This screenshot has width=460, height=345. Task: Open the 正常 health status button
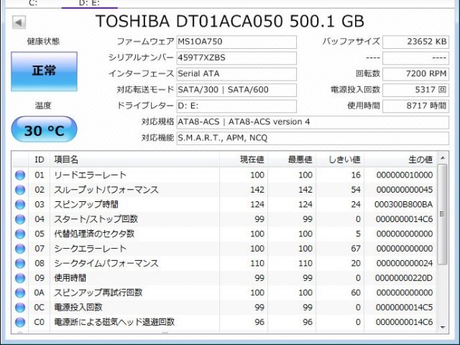[44, 71]
